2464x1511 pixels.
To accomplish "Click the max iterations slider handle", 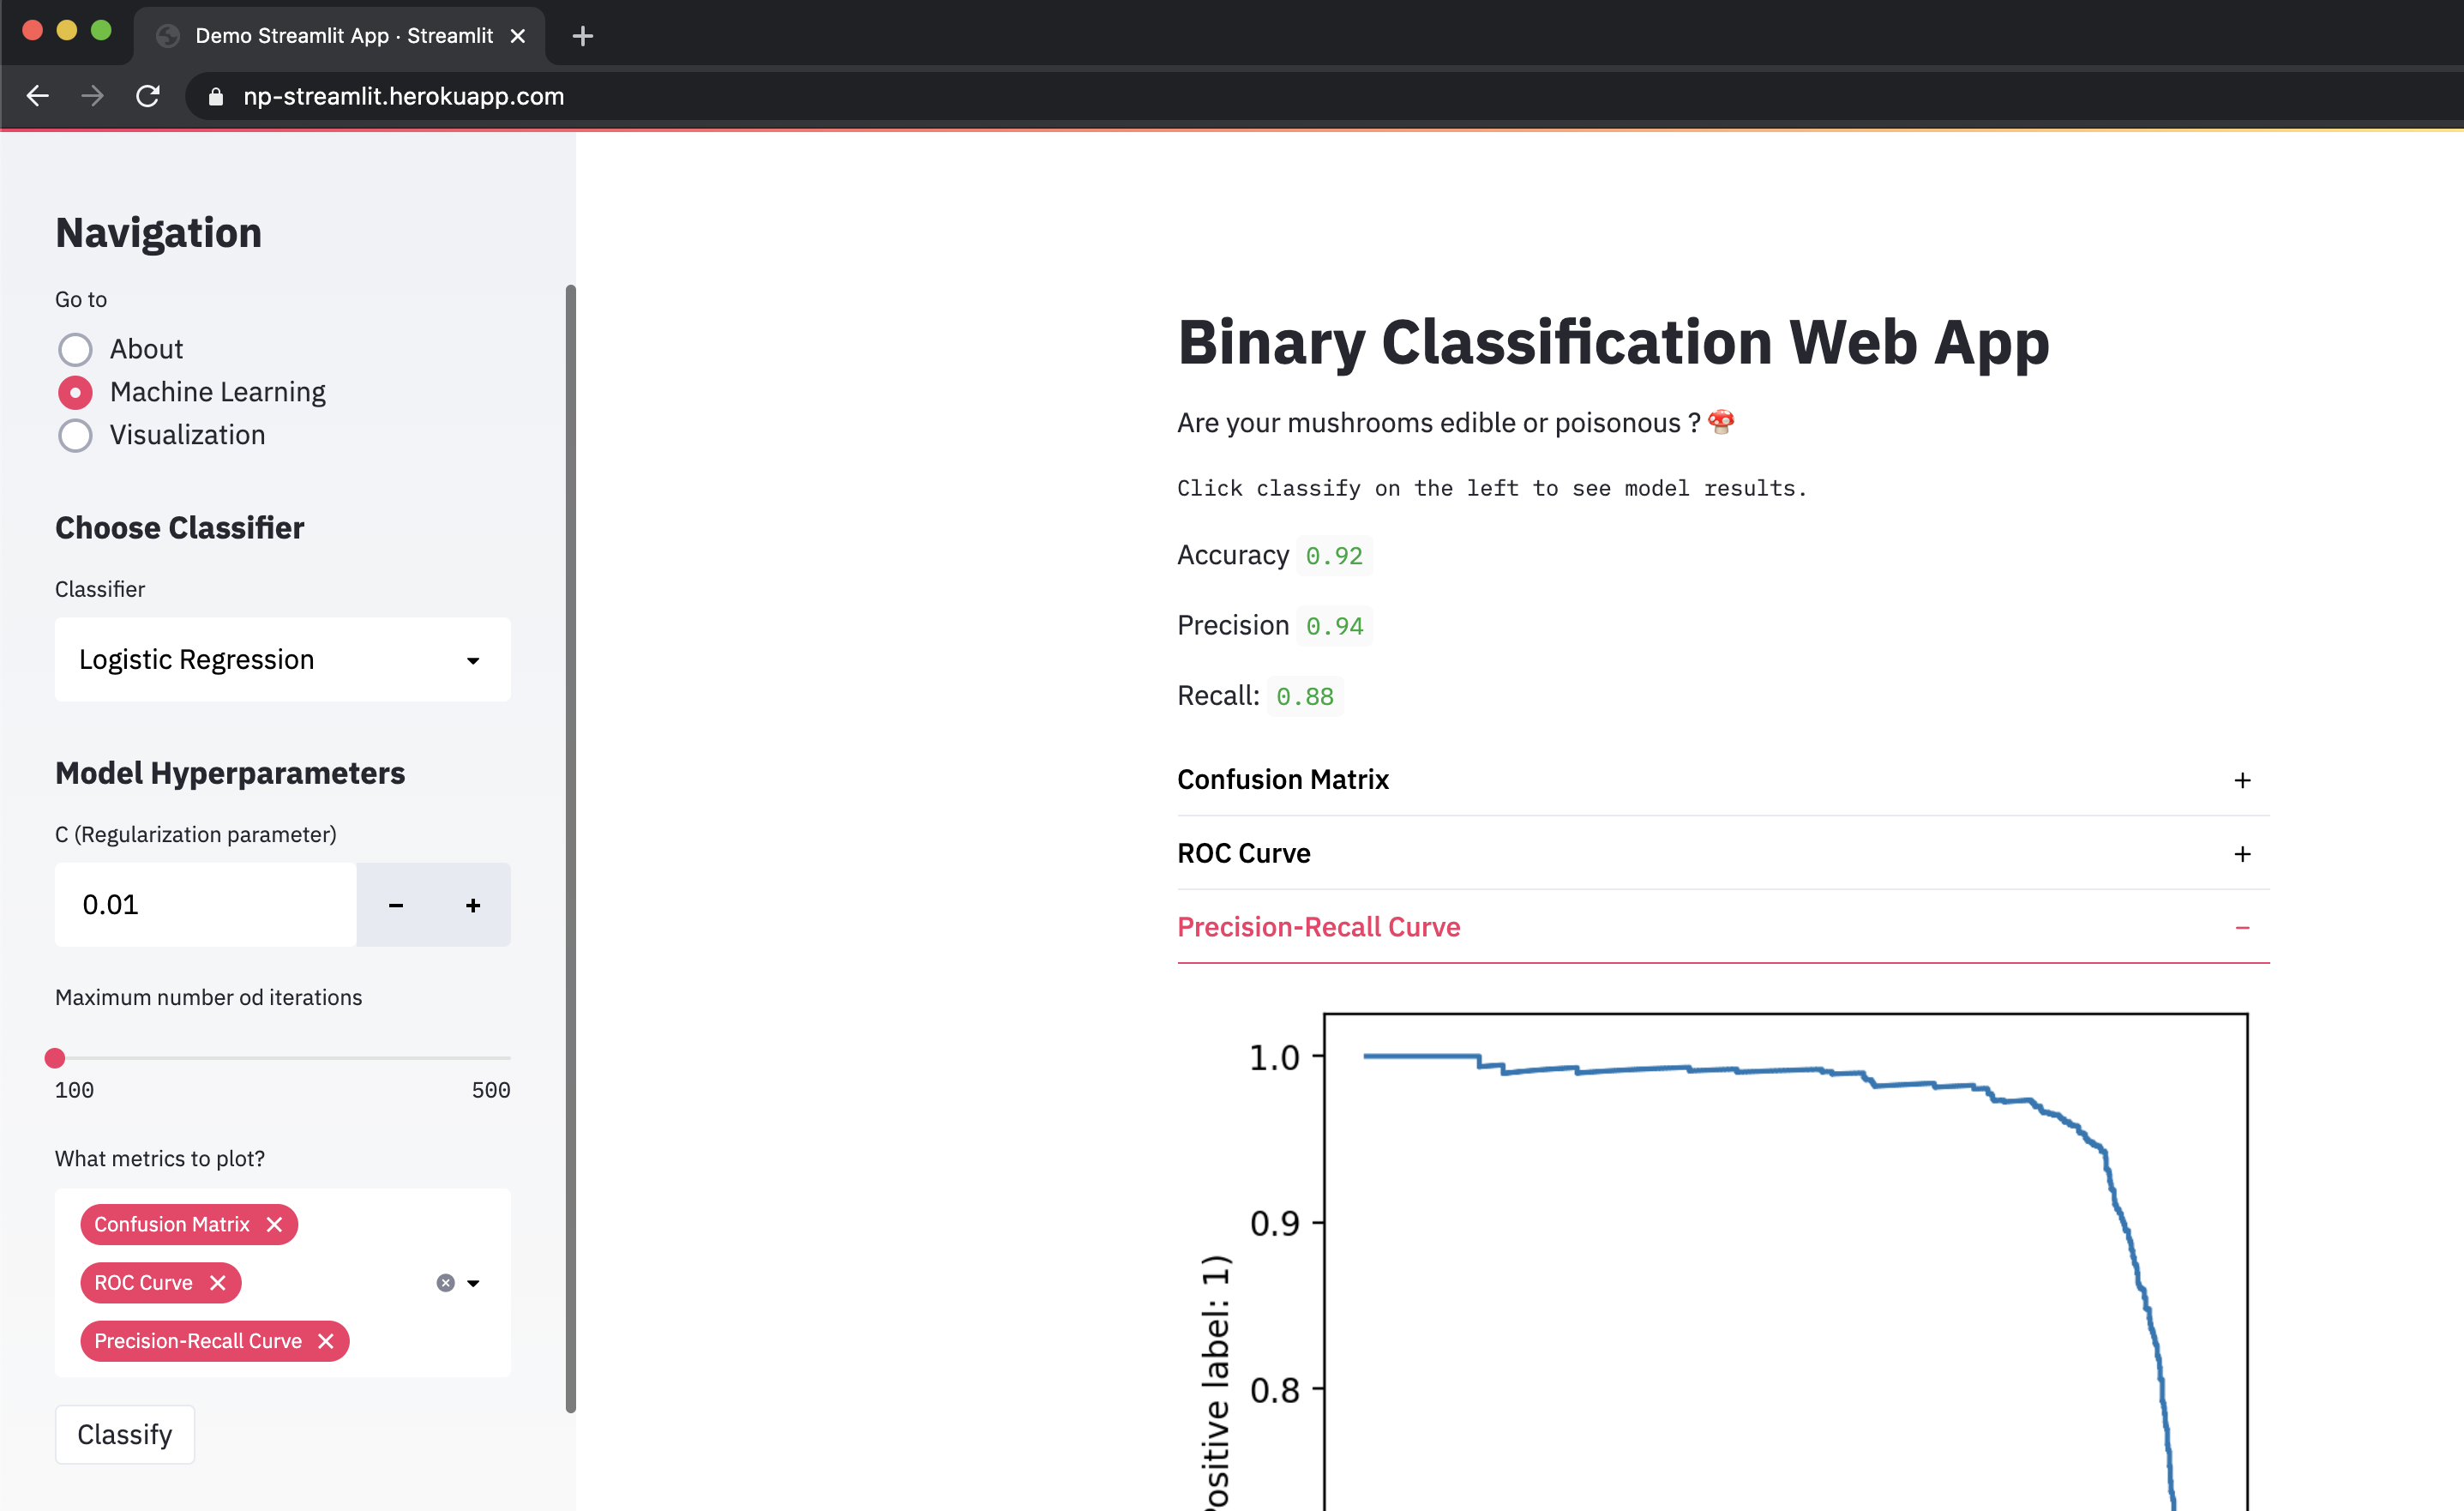I will pos(55,1058).
